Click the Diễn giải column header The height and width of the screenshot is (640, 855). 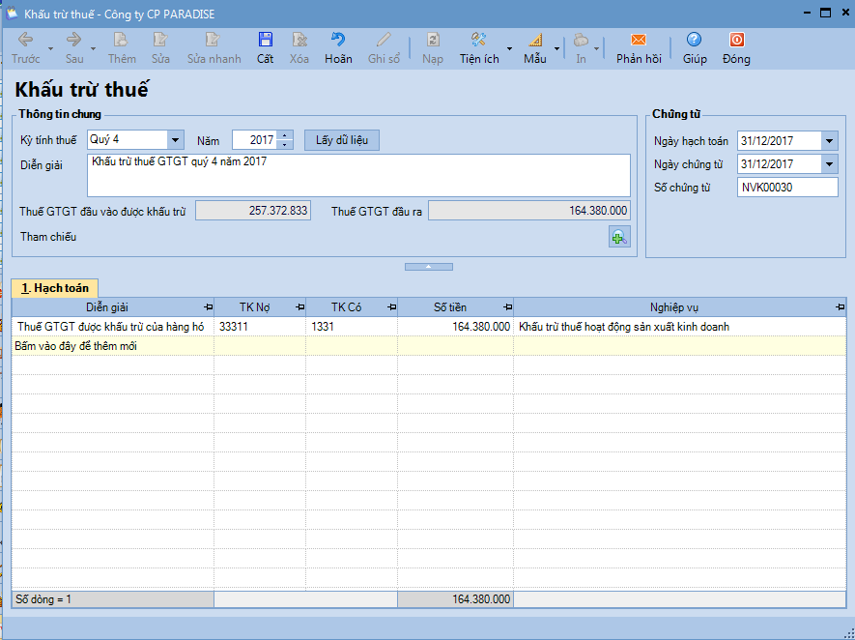click(x=107, y=307)
